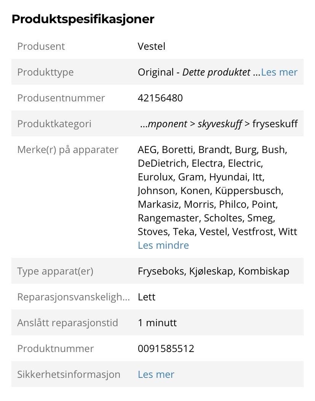Select the 'fryseskuff' category text
The width and height of the screenshot is (315, 401).
(275, 124)
